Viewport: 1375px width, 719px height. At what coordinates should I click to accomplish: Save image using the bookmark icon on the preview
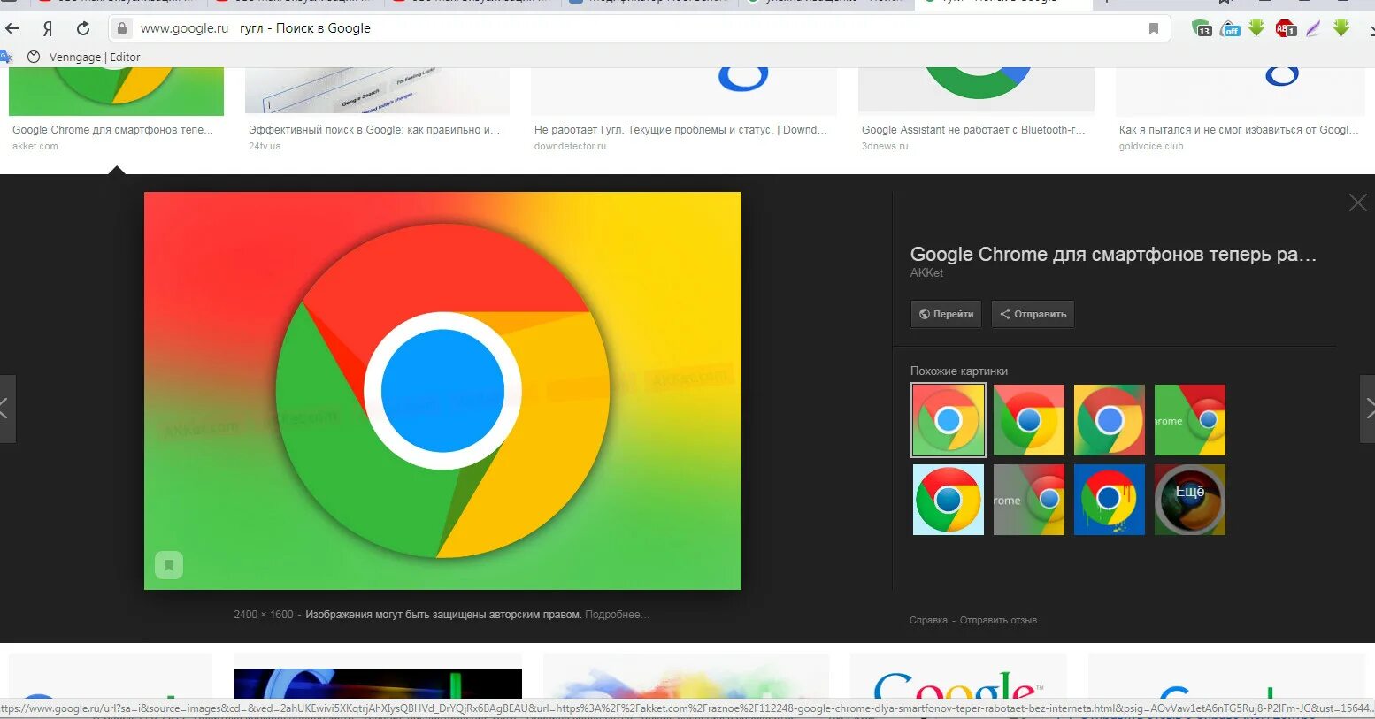169,565
